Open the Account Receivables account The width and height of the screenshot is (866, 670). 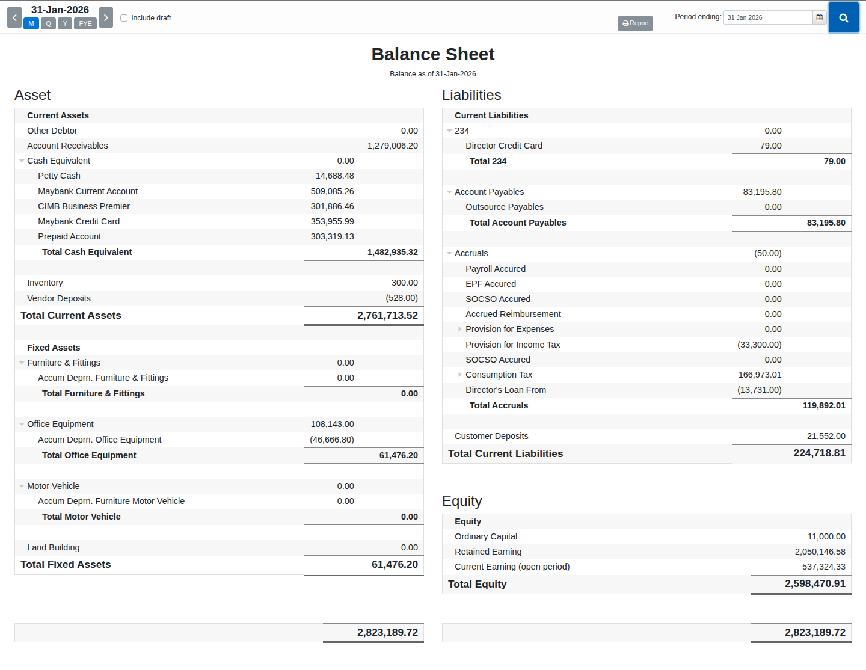(219, 146)
